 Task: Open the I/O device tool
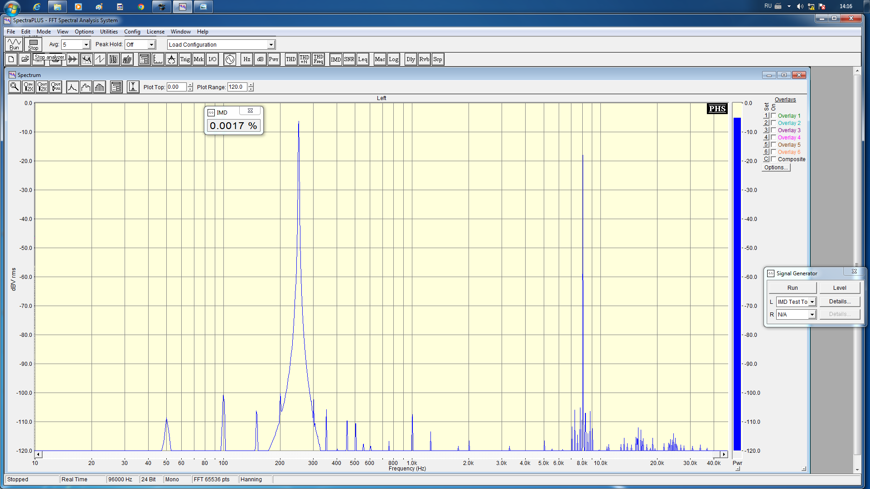[213, 59]
